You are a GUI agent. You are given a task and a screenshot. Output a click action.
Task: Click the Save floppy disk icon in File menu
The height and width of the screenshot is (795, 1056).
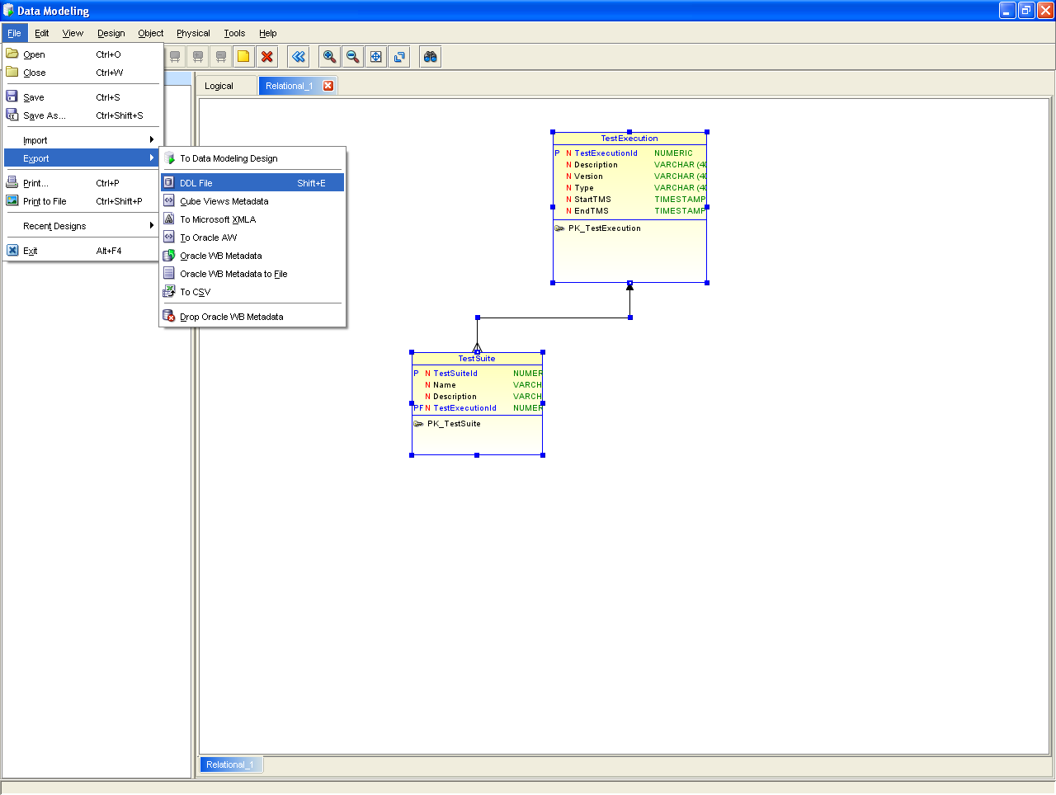pos(12,96)
